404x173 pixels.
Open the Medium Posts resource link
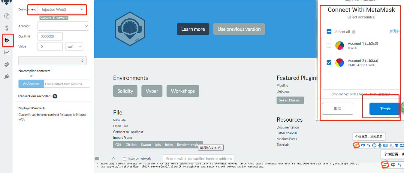(287, 139)
